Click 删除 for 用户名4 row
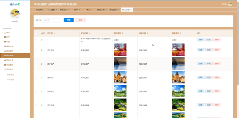This screenshot has height=118, width=239. tap(217, 105)
